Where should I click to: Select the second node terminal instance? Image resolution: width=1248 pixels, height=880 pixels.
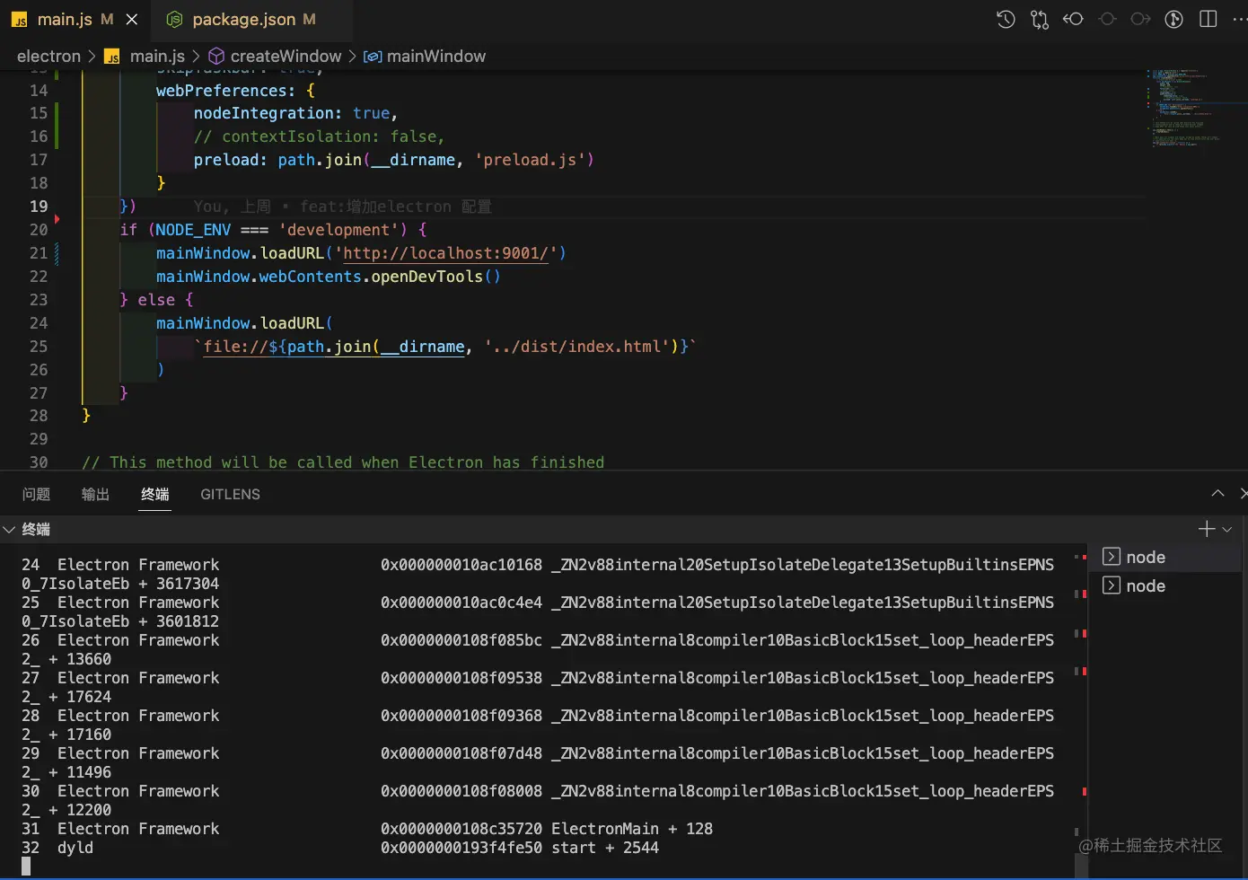click(1165, 585)
